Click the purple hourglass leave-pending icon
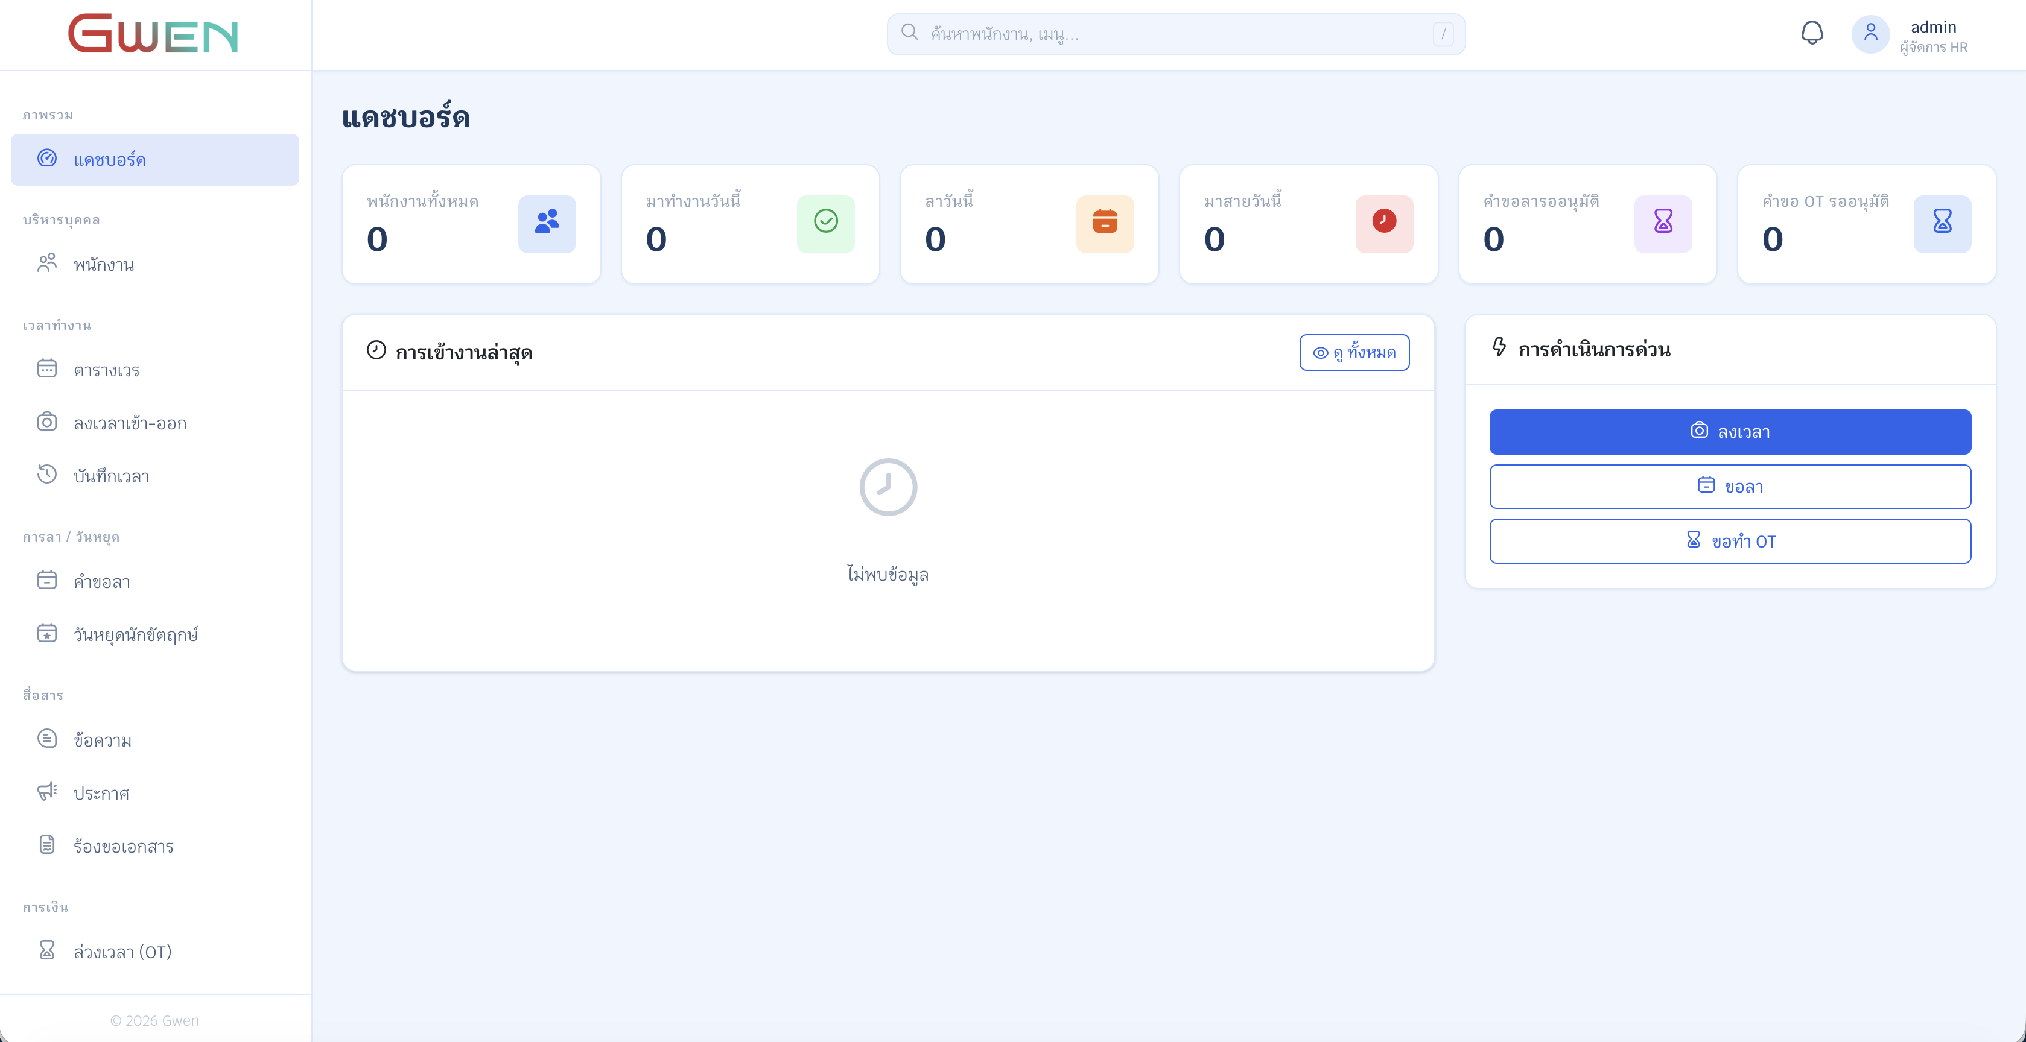 [1663, 223]
